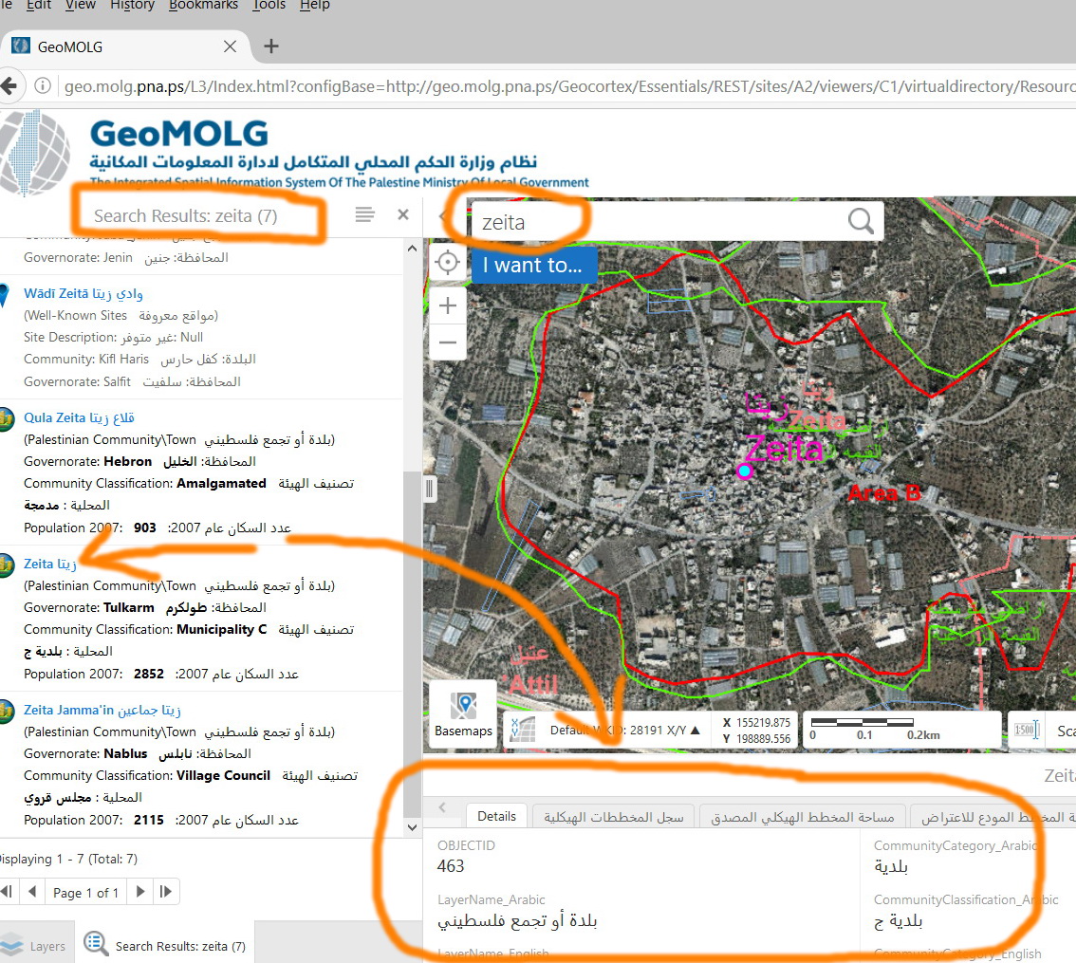This screenshot has height=963, width=1076.
Task: Collapse the side panel with left chevron
Action: [x=442, y=215]
